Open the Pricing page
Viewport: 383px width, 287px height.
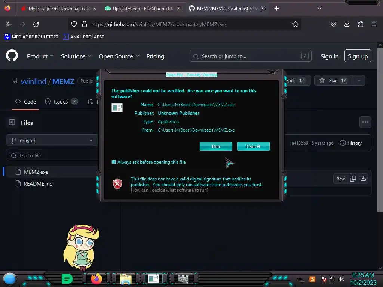tap(155, 56)
